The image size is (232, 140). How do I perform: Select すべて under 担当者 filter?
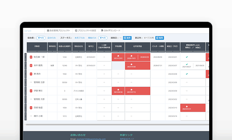tap(41, 38)
